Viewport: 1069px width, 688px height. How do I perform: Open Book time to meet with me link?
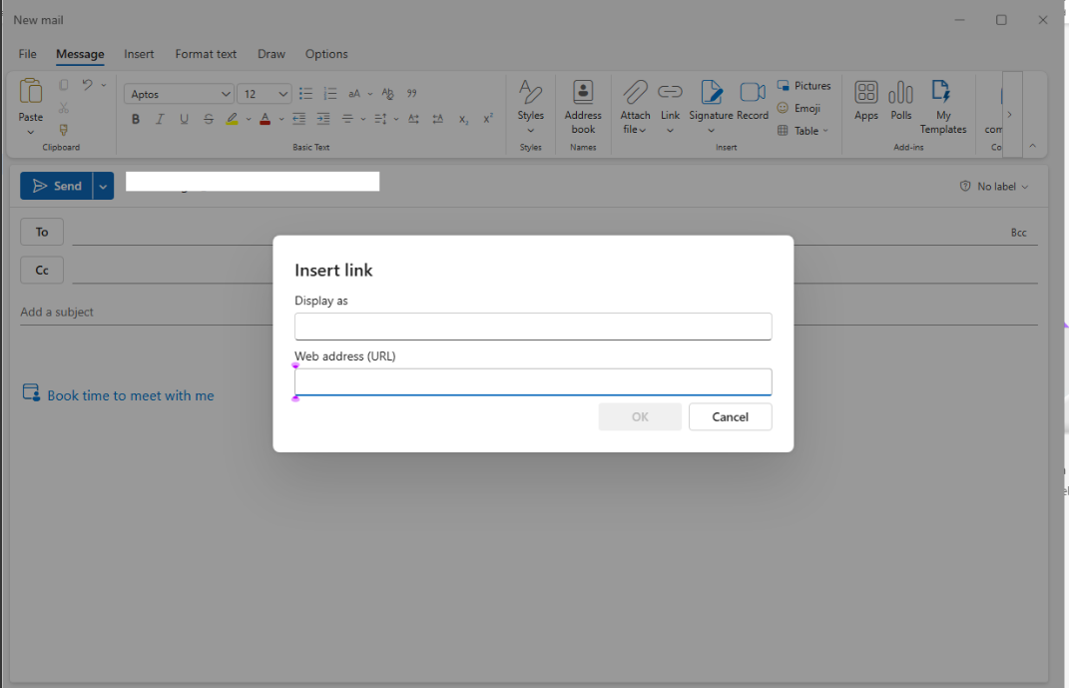[130, 395]
